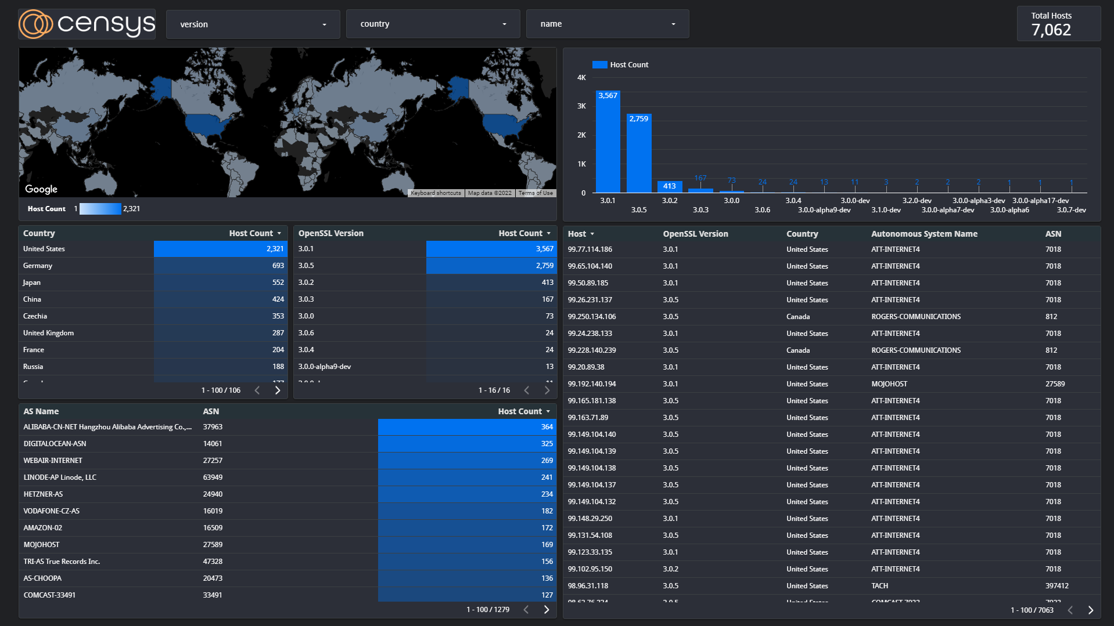
Task: Previous page arrow in Host table
Action: click(x=1070, y=610)
